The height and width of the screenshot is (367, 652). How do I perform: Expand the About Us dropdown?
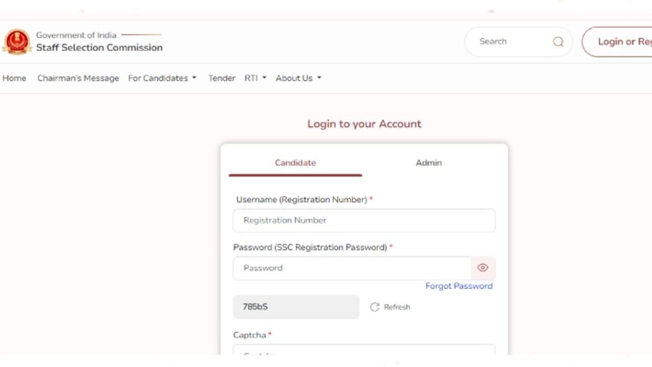pyautogui.click(x=298, y=78)
